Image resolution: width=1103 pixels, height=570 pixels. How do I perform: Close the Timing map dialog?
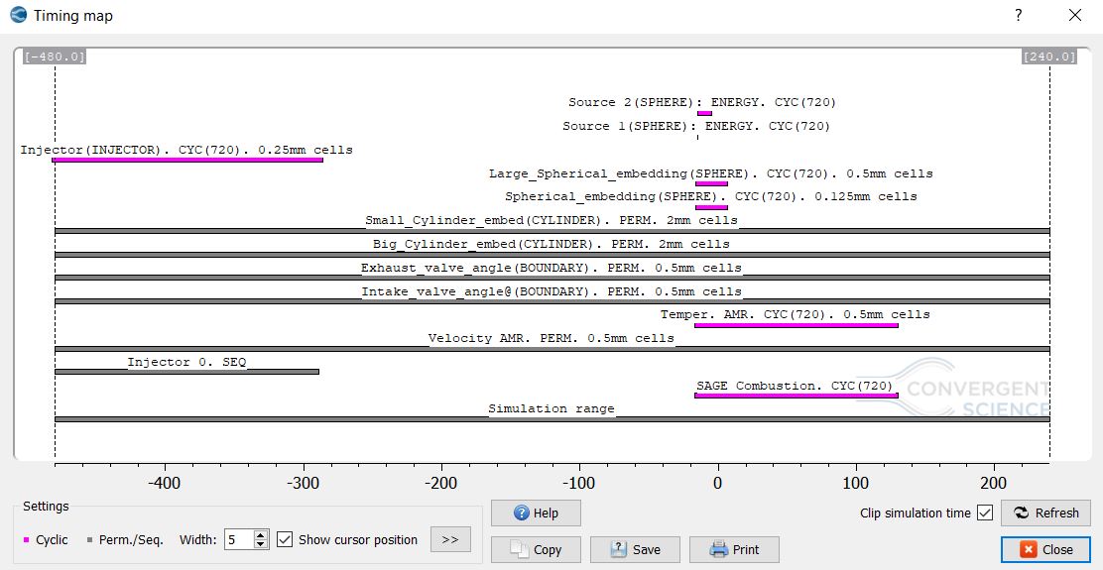coord(1045,549)
